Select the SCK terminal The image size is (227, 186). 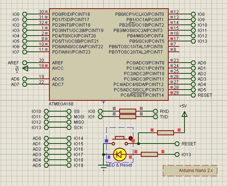(69, 127)
